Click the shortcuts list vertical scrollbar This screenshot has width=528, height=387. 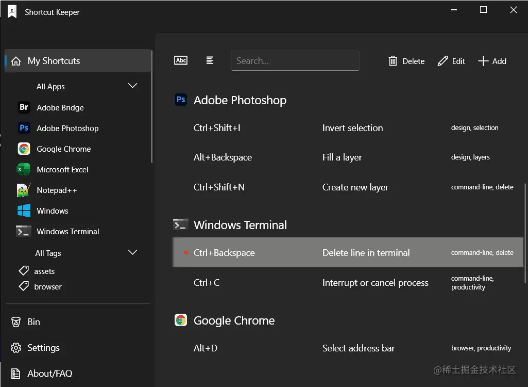525,233
